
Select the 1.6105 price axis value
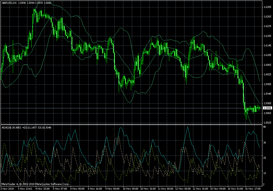(x=268, y=55)
